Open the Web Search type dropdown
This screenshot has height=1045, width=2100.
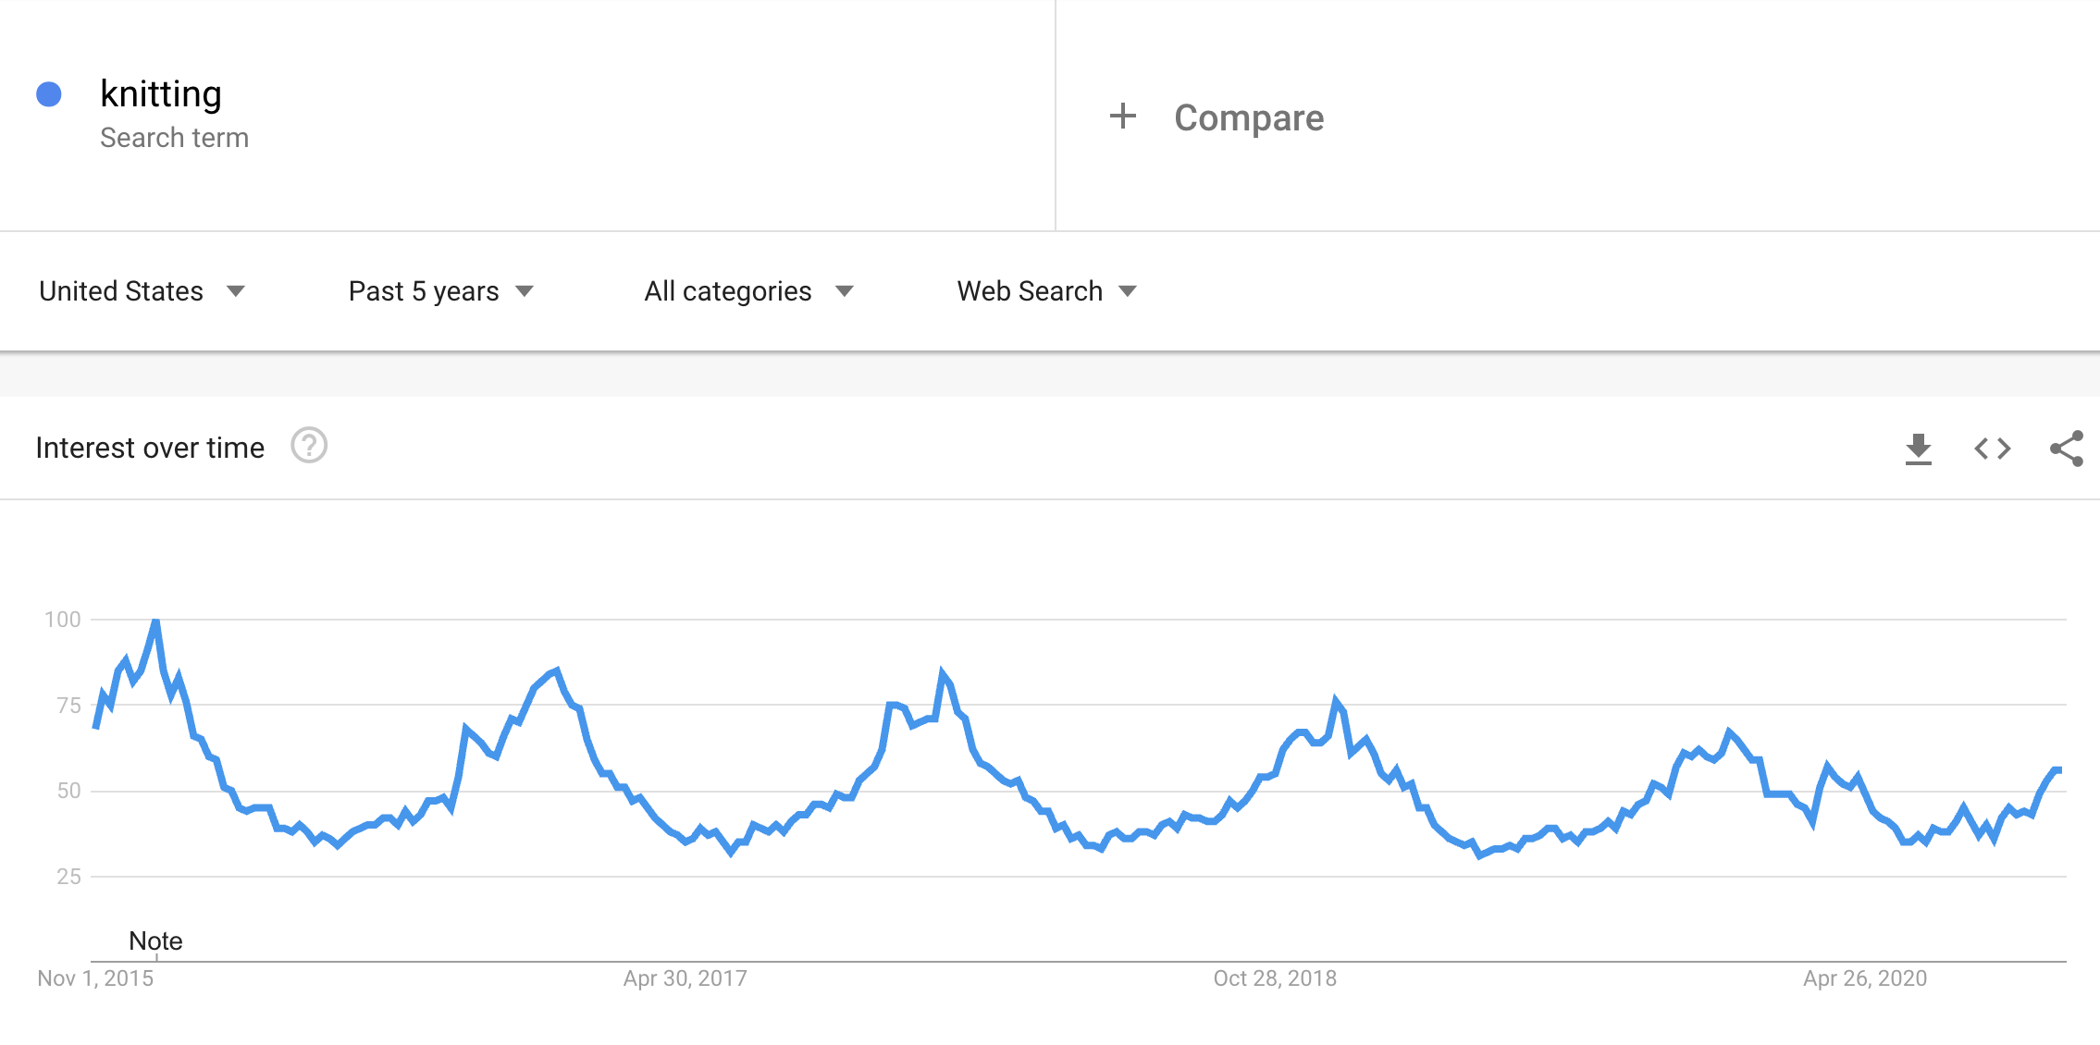(x=1046, y=291)
